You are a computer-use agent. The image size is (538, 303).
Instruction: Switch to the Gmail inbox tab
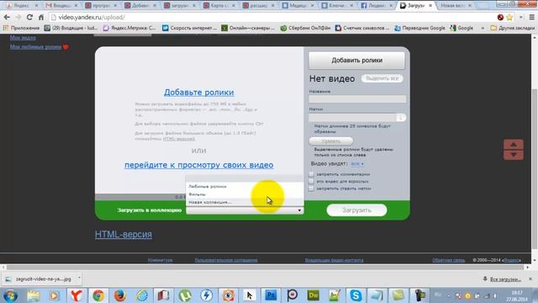(x=61, y=6)
